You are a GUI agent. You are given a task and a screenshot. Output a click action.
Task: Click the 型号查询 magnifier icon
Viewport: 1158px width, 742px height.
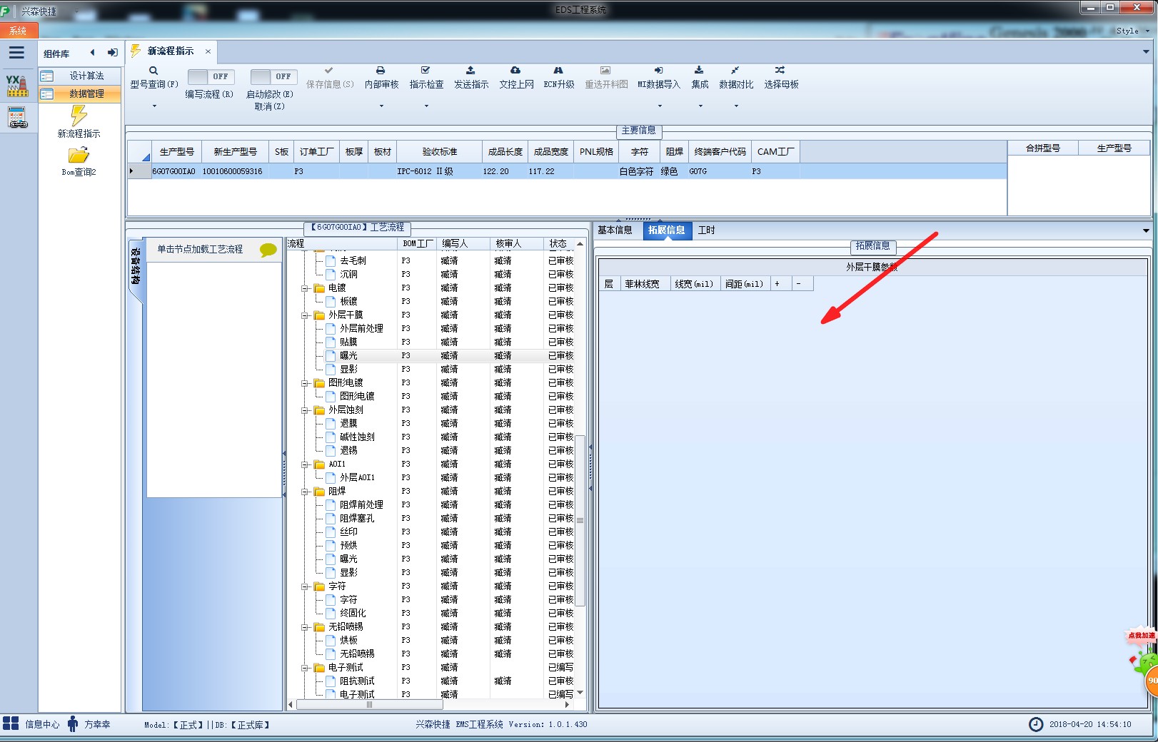[153, 71]
